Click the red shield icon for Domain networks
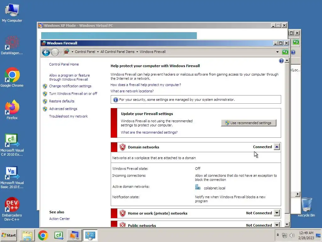 123,147
